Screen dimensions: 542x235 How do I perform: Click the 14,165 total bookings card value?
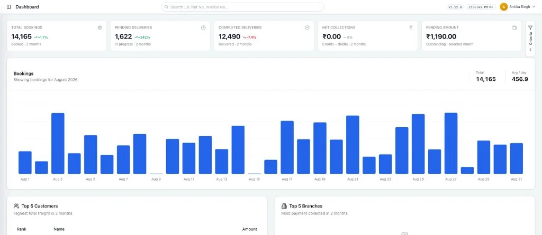point(21,36)
